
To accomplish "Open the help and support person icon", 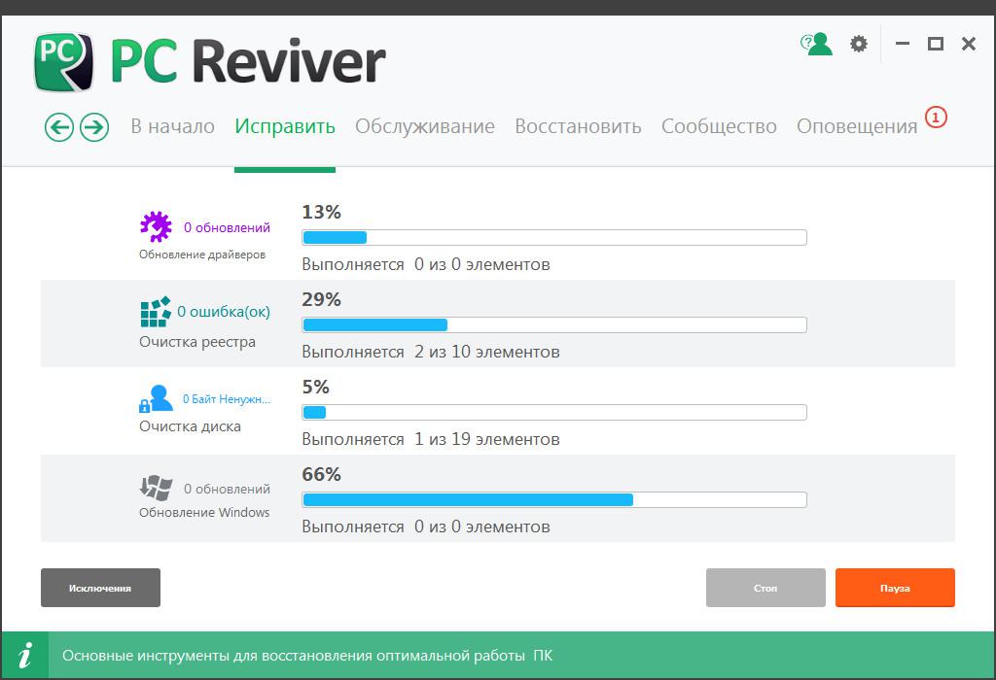I will pyautogui.click(x=816, y=44).
